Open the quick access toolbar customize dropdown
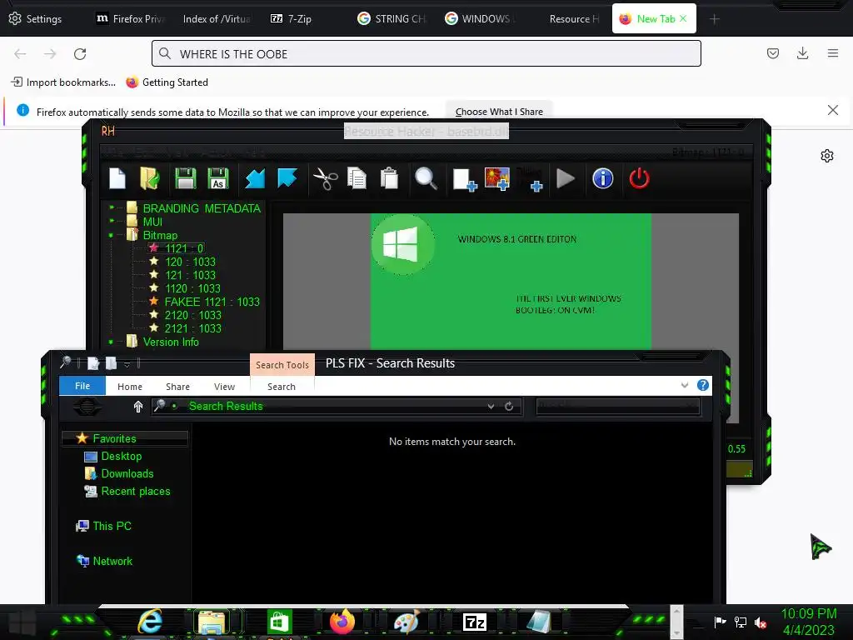853x640 pixels. click(127, 363)
